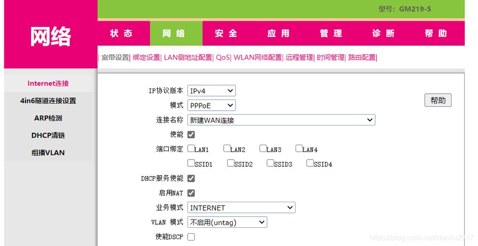Open the 管理 management tab
Screen dimensions: 478x246
coord(331,33)
